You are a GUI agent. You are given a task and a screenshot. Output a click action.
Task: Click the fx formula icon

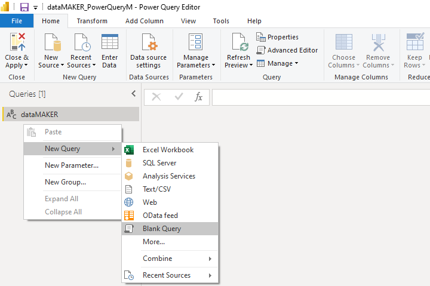point(198,97)
